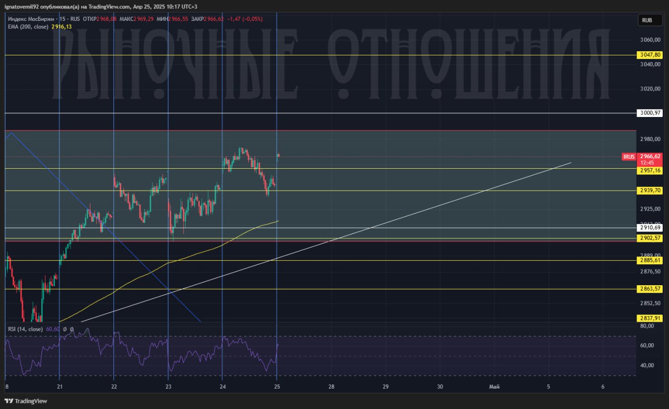Click the 80,00 RSI axis value

pos(646,326)
